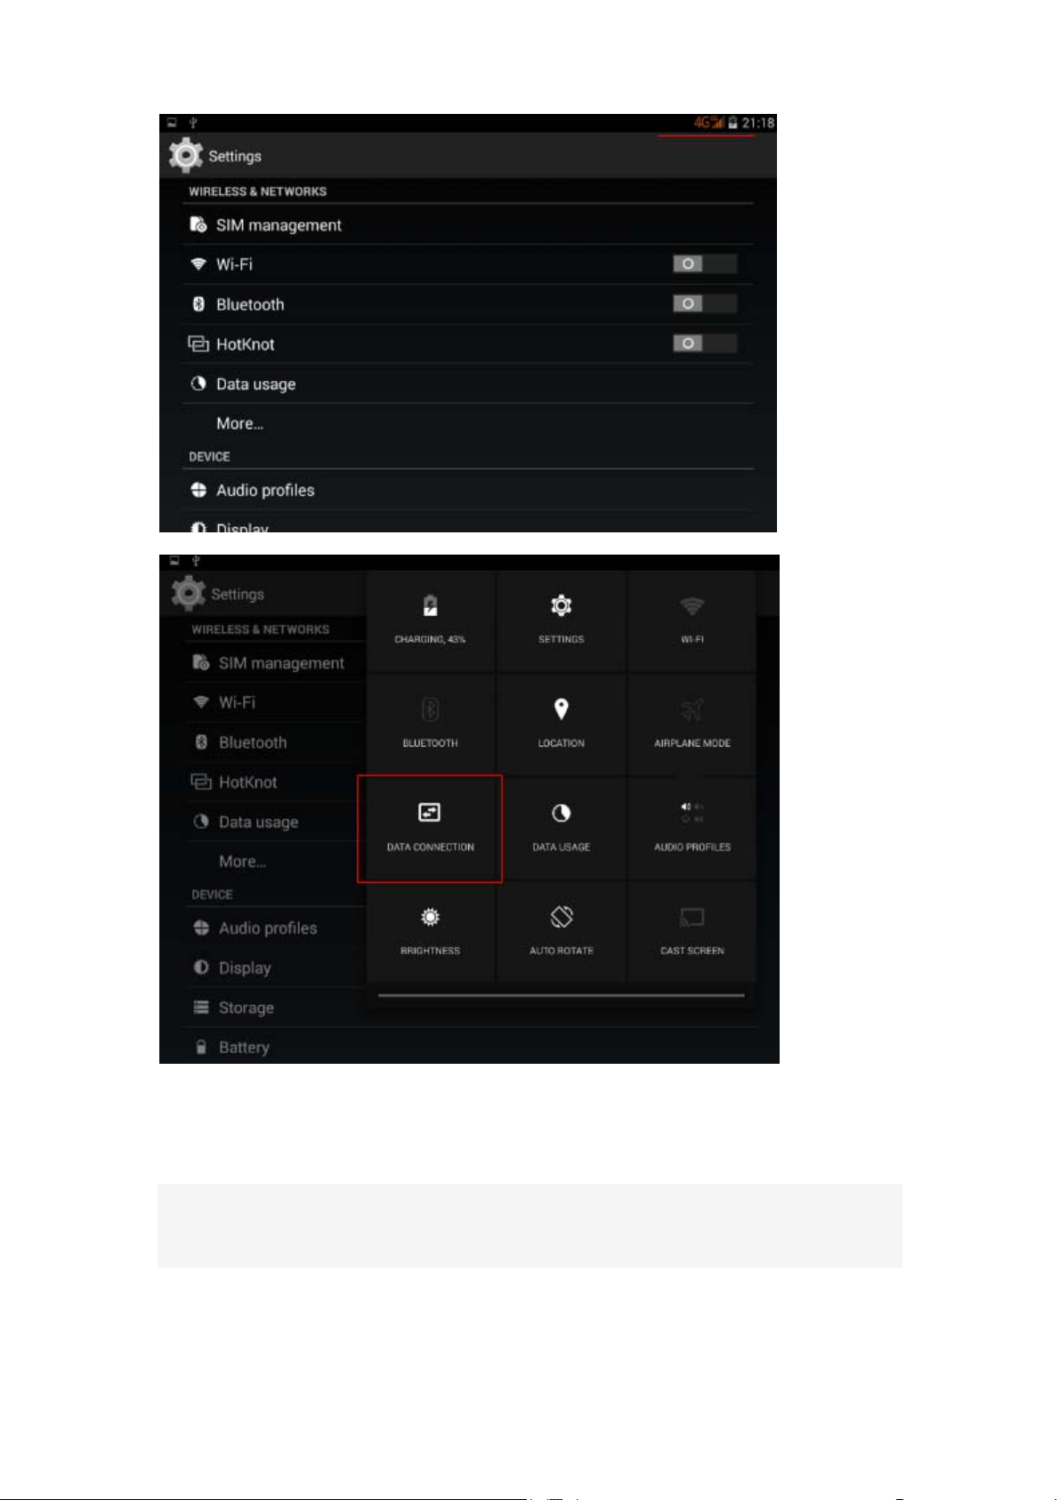This screenshot has width=1060, height=1500.
Task: Open the Cast Screen tile
Action: (692, 931)
